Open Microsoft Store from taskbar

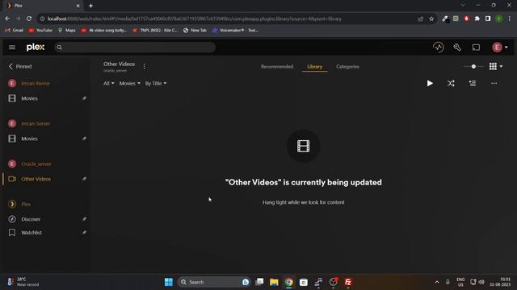click(304, 282)
